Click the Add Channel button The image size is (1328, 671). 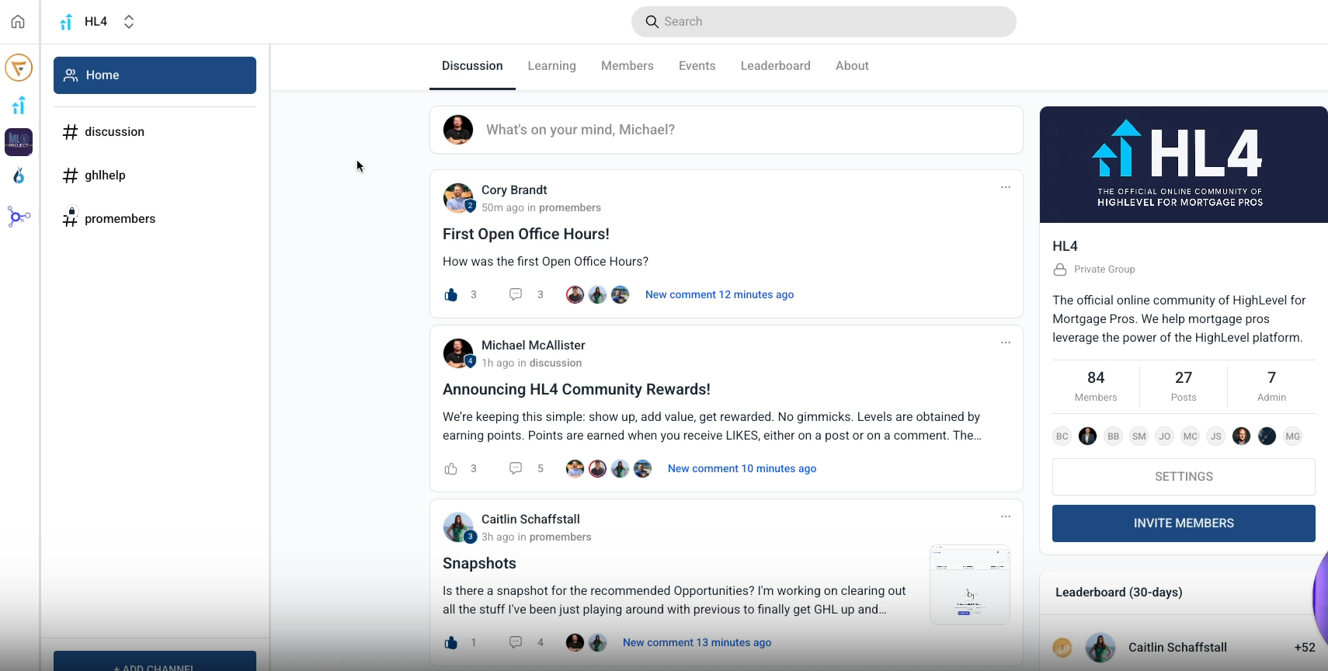click(155, 662)
